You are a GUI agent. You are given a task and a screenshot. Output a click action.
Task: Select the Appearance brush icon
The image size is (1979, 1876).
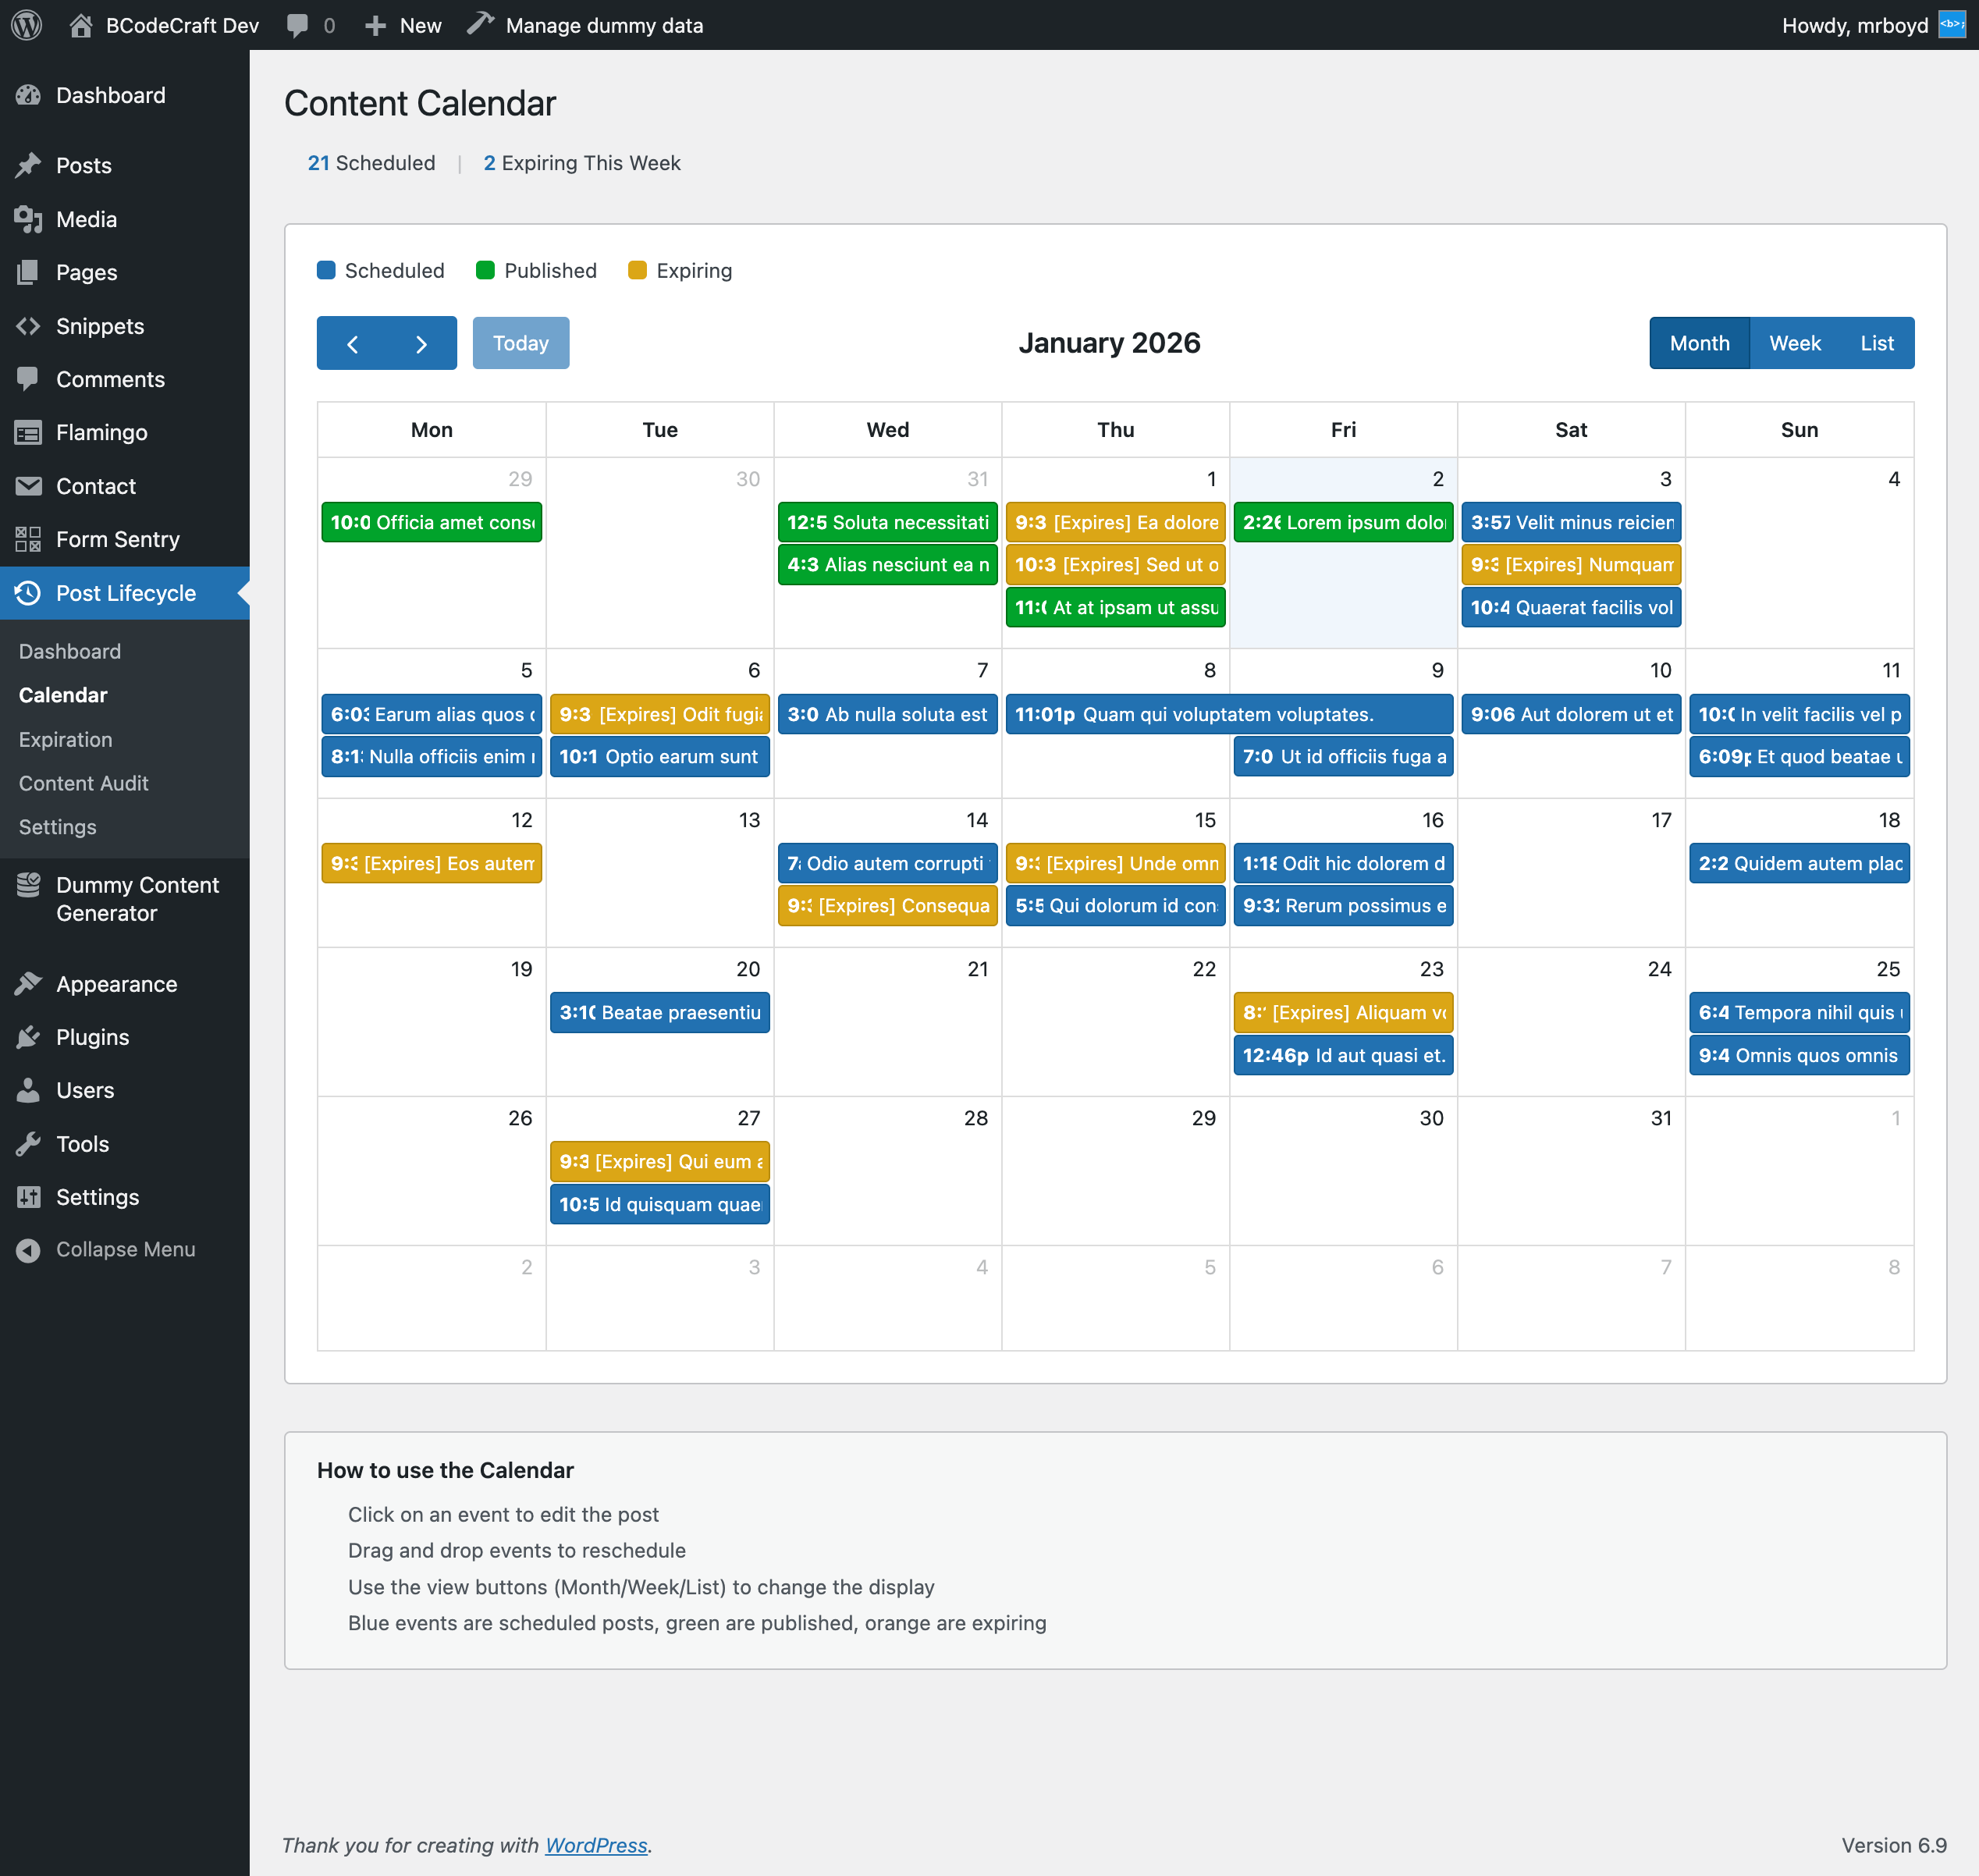(x=29, y=983)
